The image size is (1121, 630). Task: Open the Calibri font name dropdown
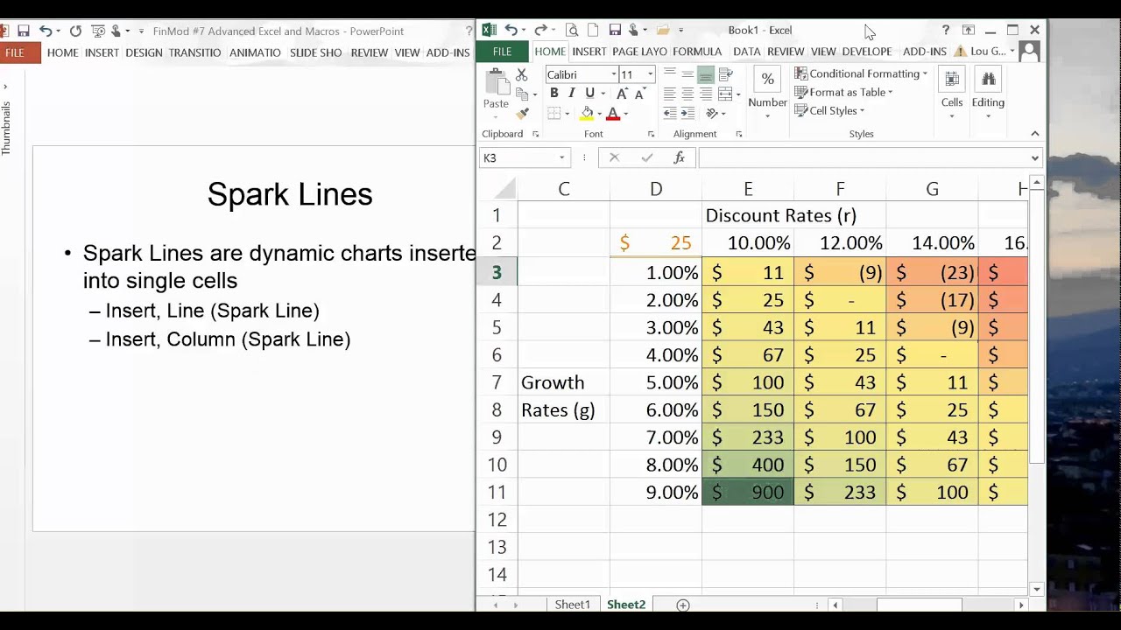(x=612, y=75)
